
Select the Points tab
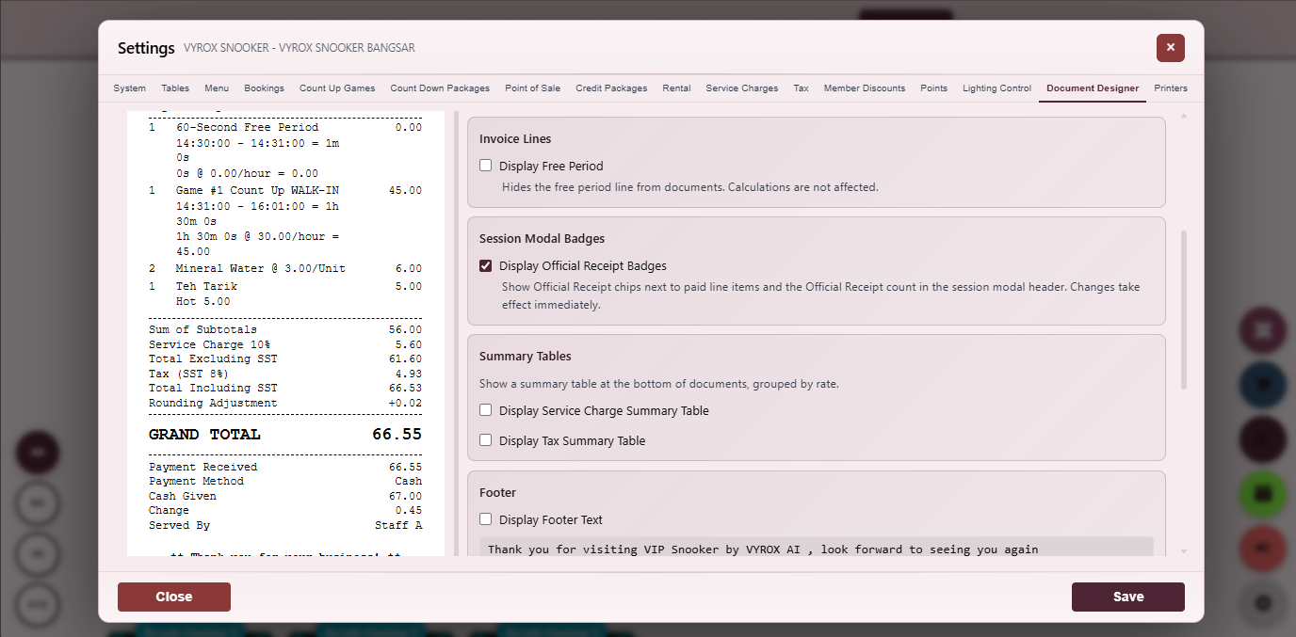tap(933, 88)
